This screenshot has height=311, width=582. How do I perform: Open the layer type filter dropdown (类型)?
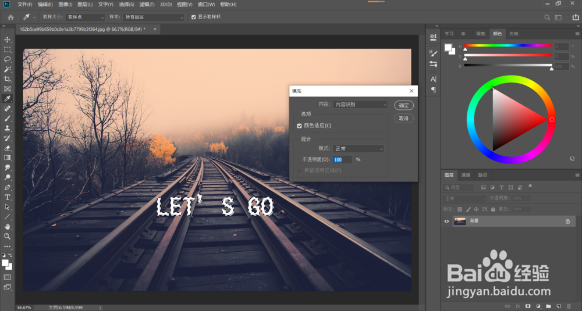click(x=459, y=188)
